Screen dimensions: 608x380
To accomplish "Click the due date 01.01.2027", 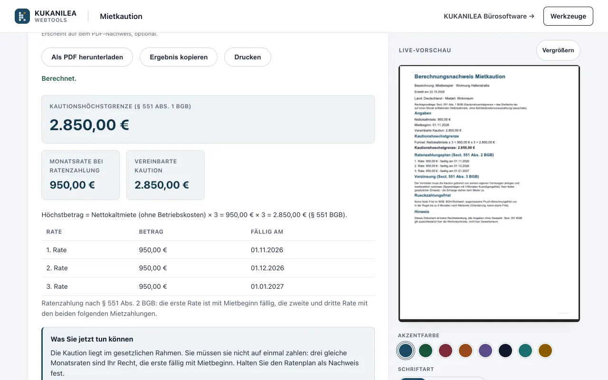I will click(x=267, y=286).
